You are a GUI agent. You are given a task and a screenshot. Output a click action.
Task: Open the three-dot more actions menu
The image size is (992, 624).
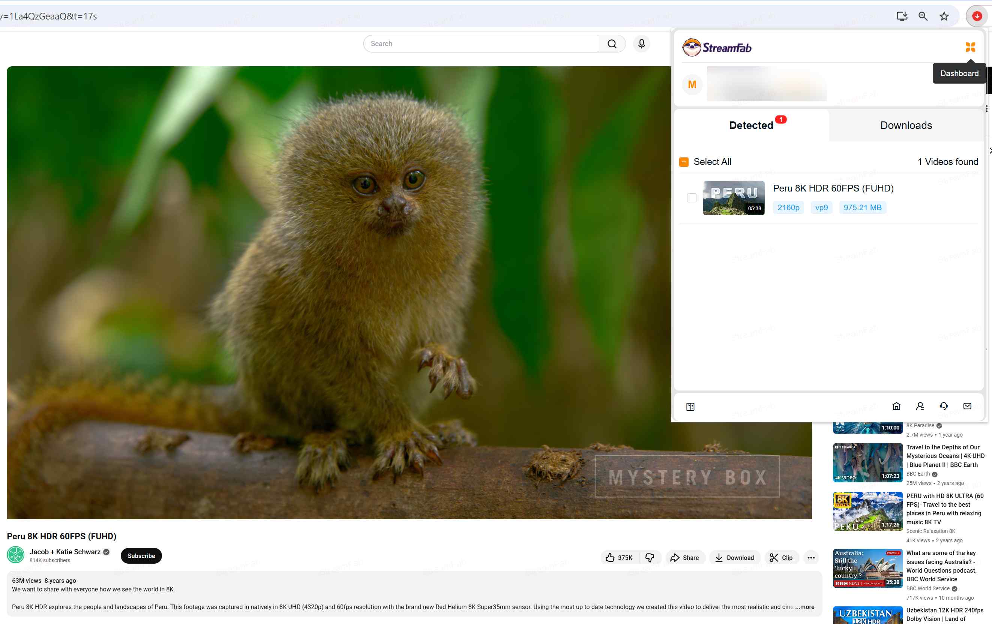pos(811,558)
